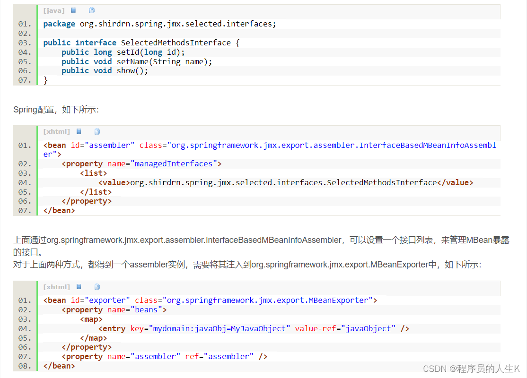Select the [xhtml] label on the exporter block
Screen dimensions: 527x378
[x=56, y=286]
